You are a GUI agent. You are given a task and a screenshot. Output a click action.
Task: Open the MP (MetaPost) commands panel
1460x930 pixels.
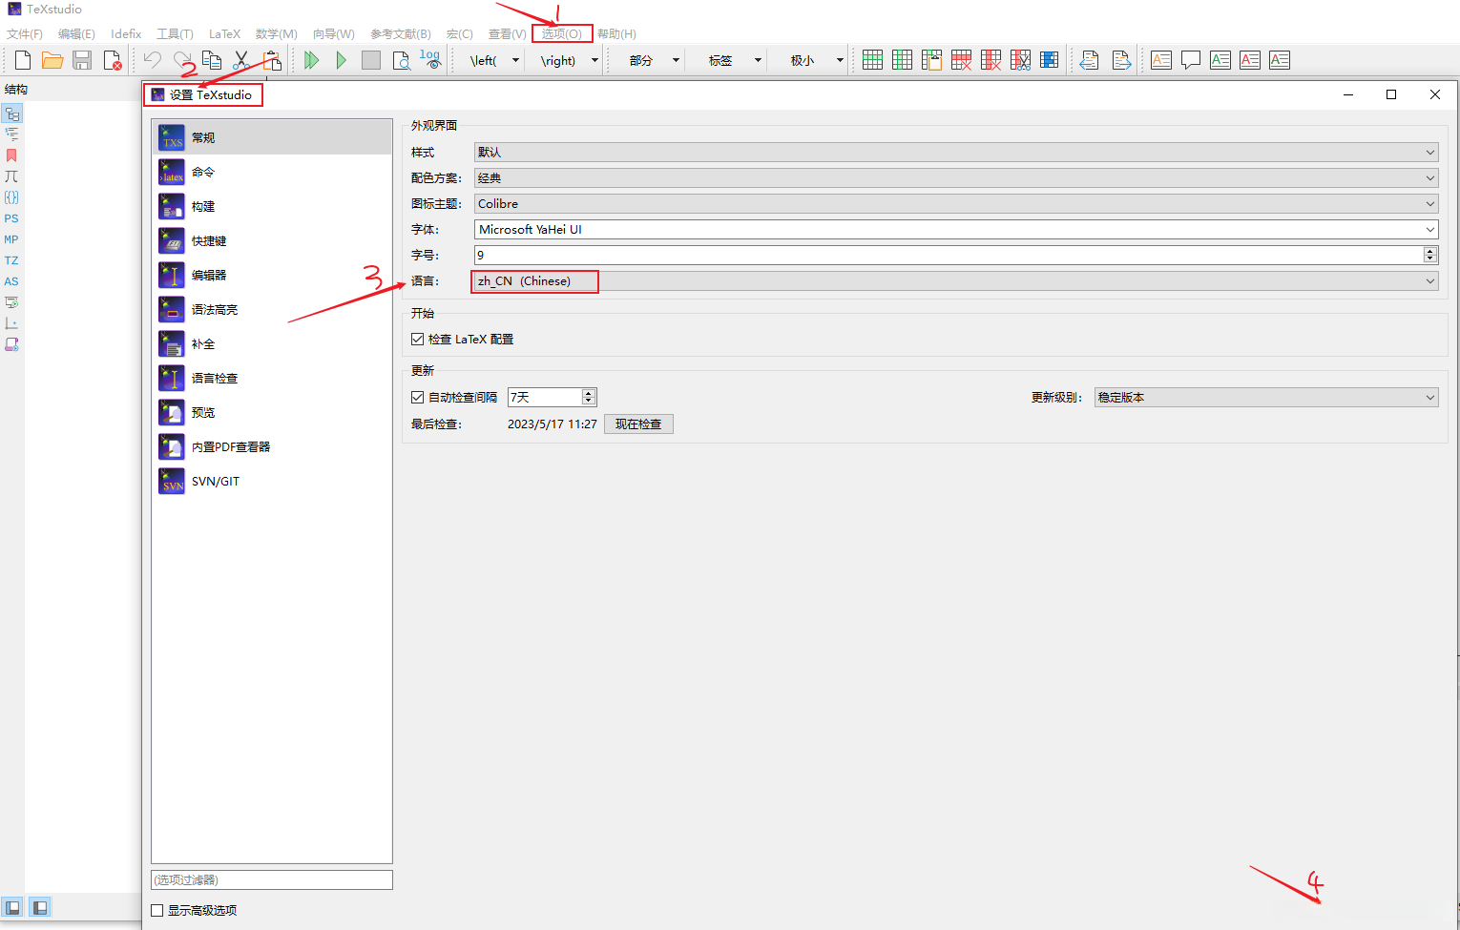(x=11, y=239)
